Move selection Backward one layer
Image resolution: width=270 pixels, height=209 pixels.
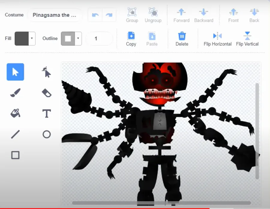204,15
